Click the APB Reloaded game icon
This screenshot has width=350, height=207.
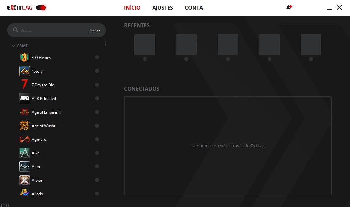(25, 98)
